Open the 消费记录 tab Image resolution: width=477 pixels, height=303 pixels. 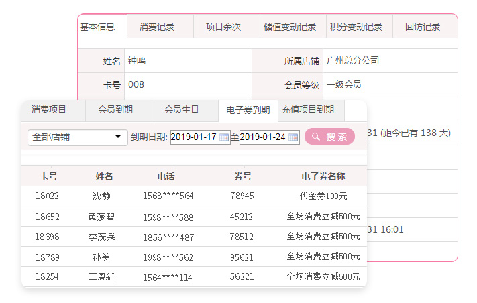157,27
